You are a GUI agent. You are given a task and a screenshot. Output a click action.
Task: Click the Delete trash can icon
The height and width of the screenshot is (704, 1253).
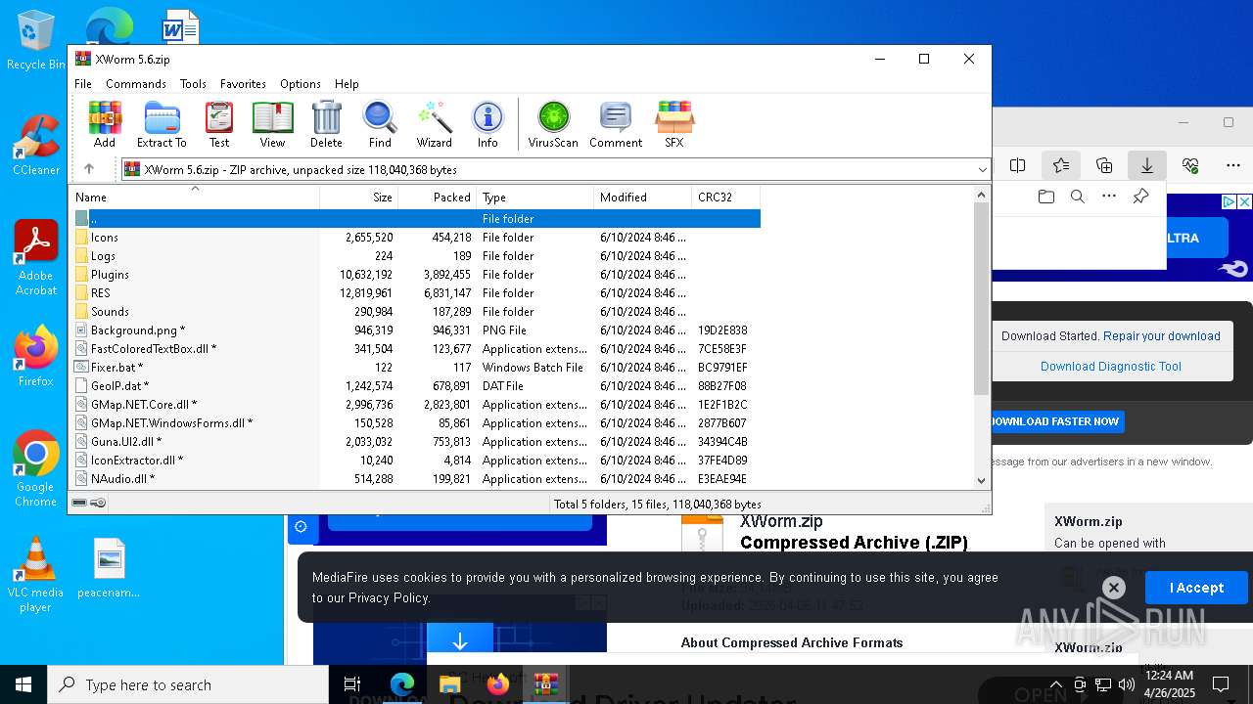(326, 124)
